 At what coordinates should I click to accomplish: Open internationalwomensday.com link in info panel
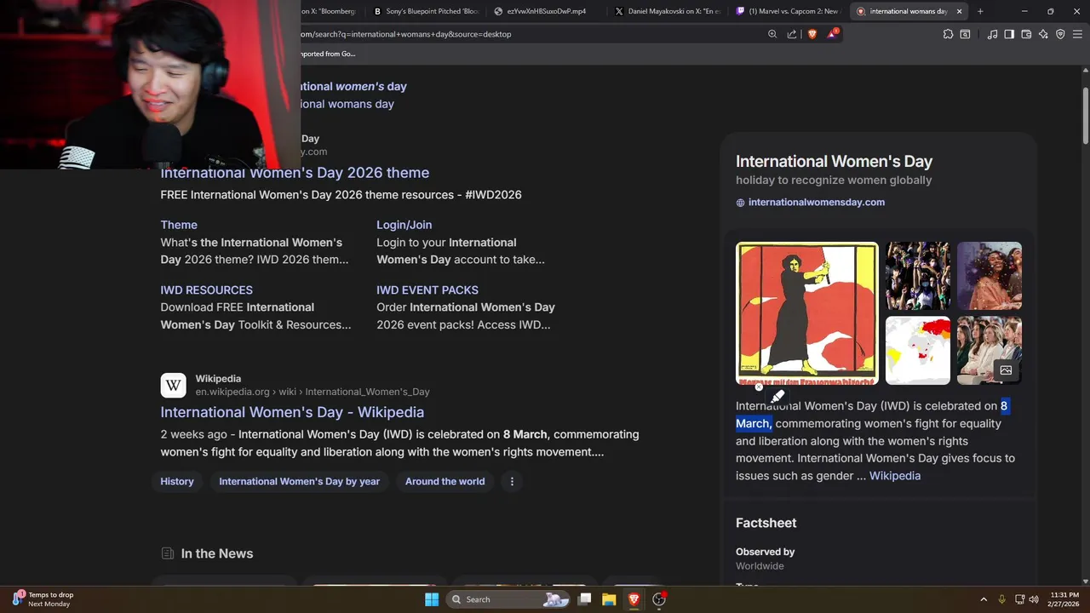coord(816,203)
